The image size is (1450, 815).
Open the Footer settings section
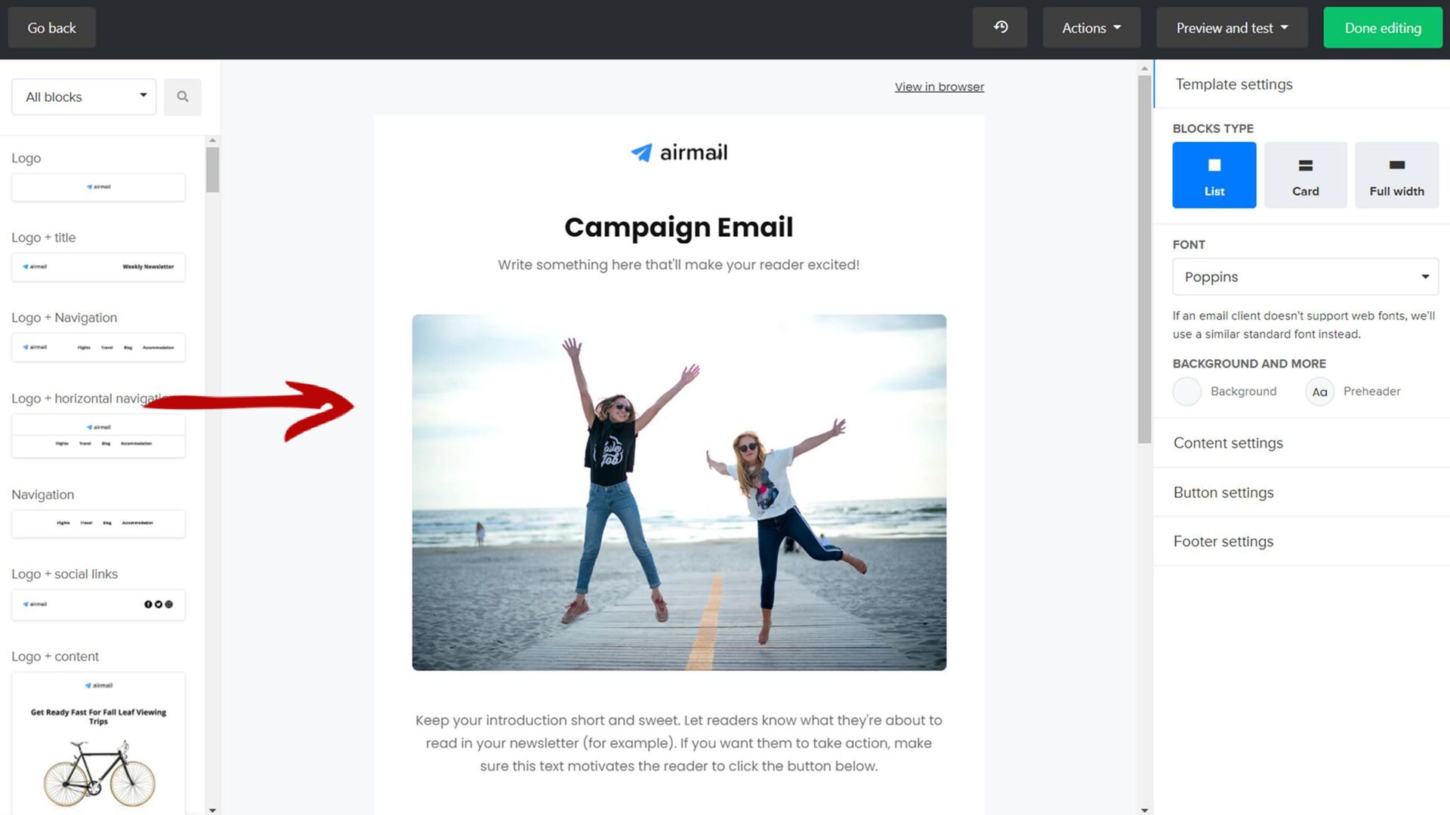[1223, 542]
